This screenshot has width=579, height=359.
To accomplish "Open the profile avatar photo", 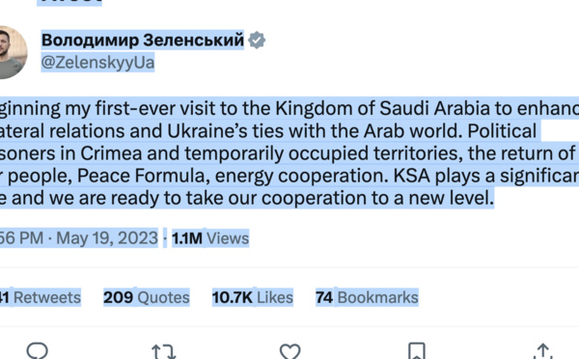I will click(11, 52).
